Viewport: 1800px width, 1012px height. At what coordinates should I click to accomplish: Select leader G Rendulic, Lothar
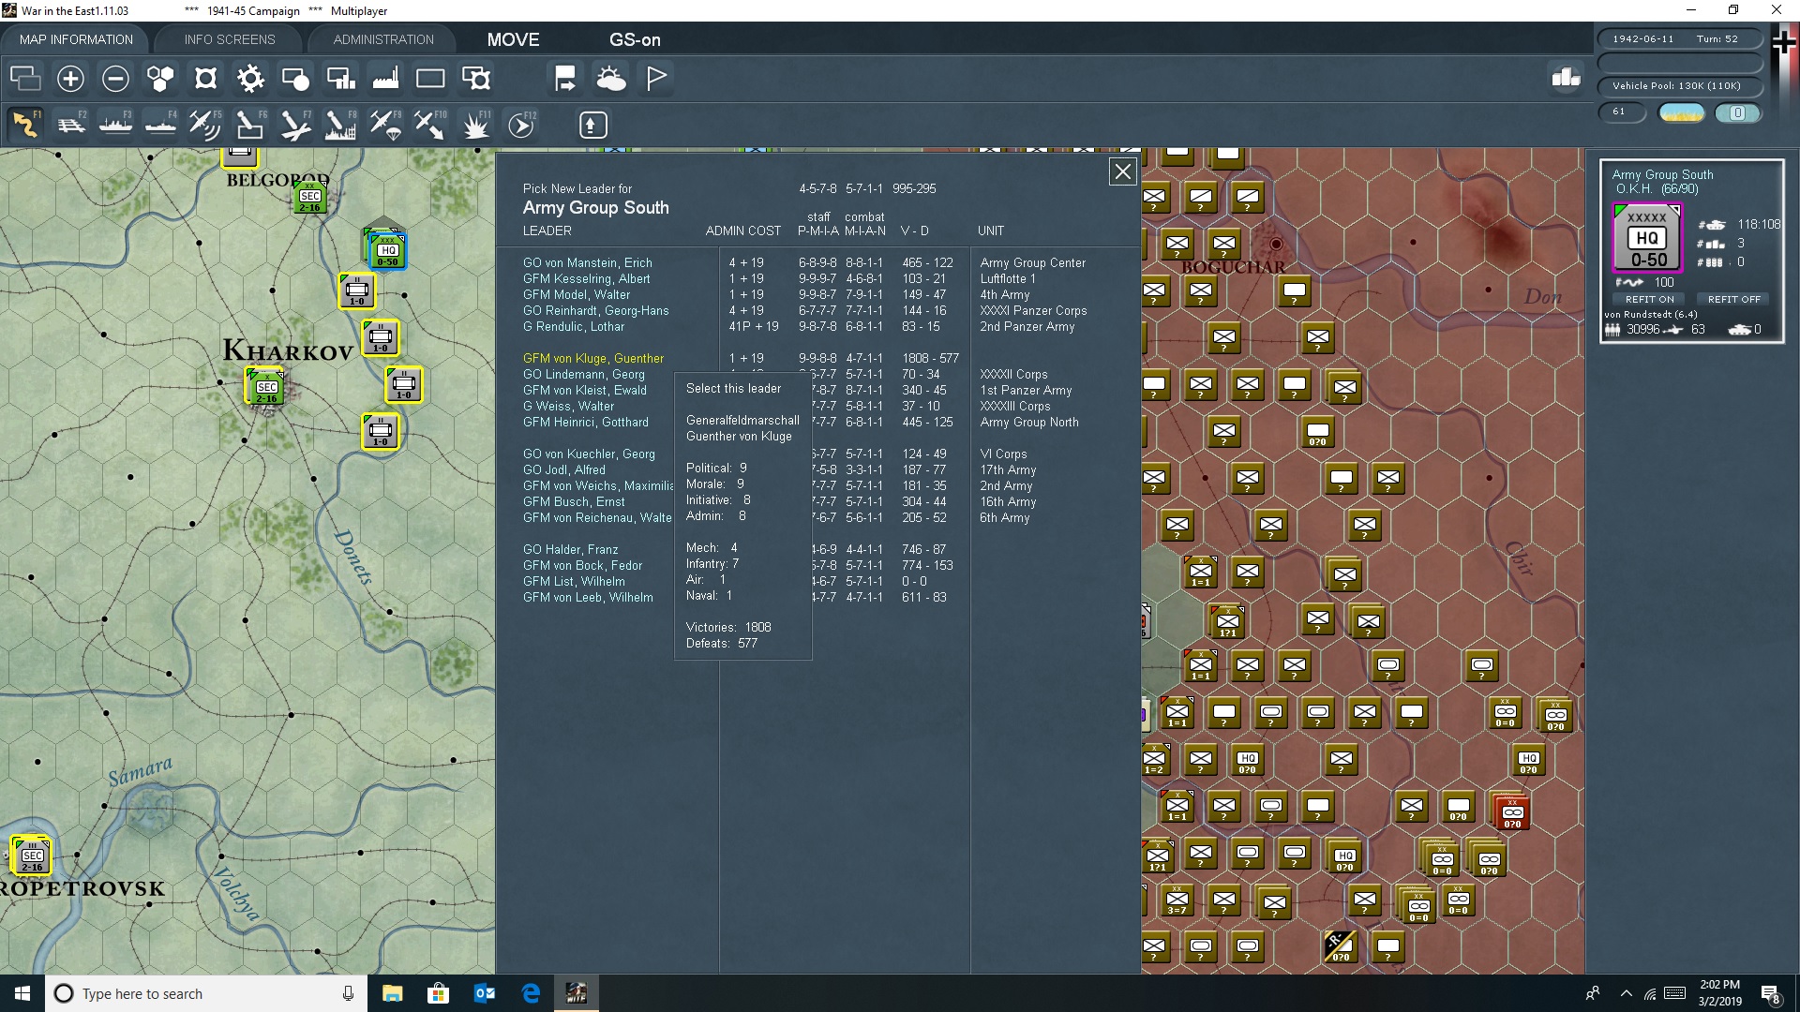(x=573, y=326)
